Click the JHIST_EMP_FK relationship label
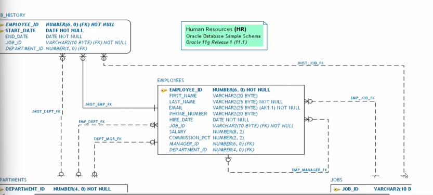 (98, 105)
